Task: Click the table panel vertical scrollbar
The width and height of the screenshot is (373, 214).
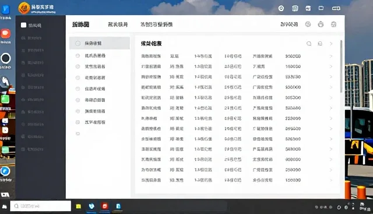Action: point(342,66)
